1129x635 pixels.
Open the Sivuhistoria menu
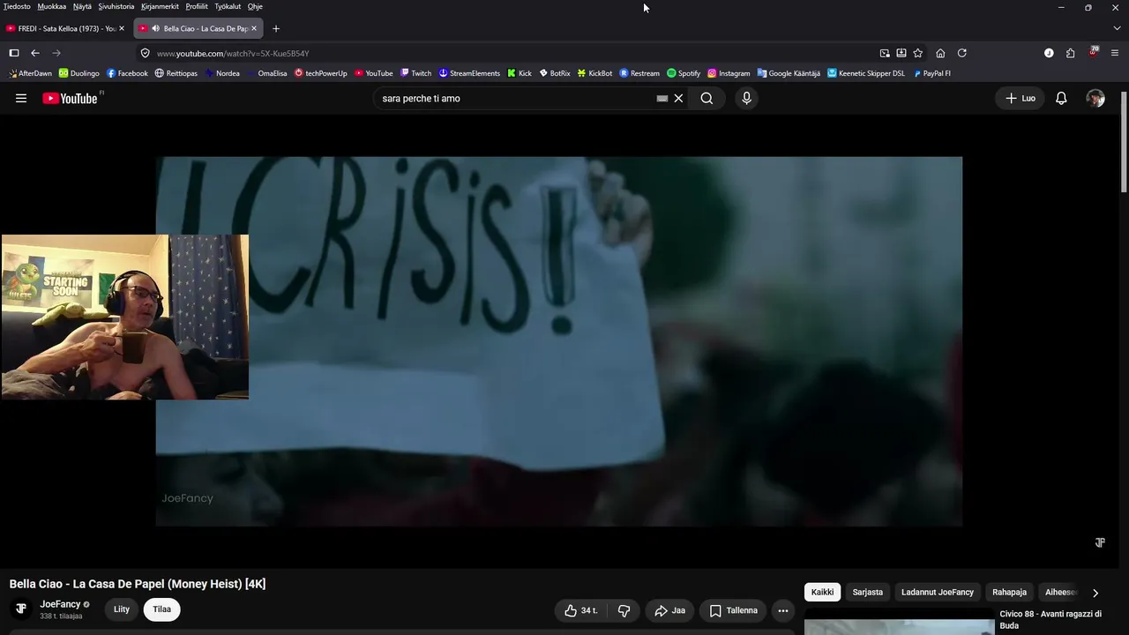point(116,6)
